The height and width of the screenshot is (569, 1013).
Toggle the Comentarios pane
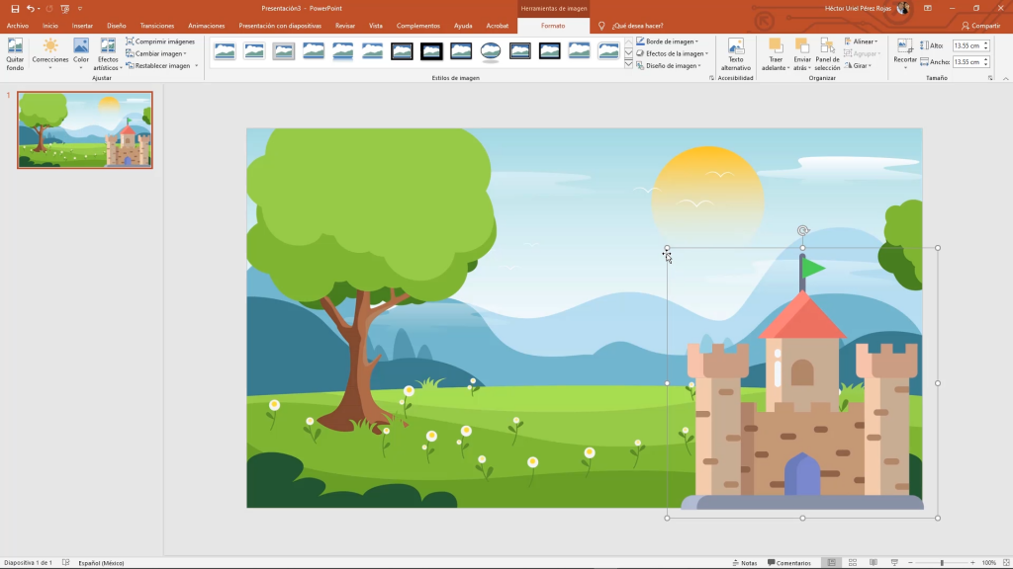[x=789, y=562]
